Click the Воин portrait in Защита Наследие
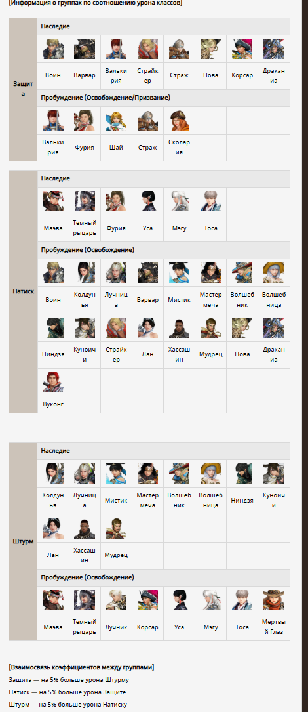 [53, 49]
